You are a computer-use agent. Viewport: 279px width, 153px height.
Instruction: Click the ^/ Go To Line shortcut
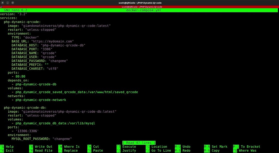coord(158,151)
